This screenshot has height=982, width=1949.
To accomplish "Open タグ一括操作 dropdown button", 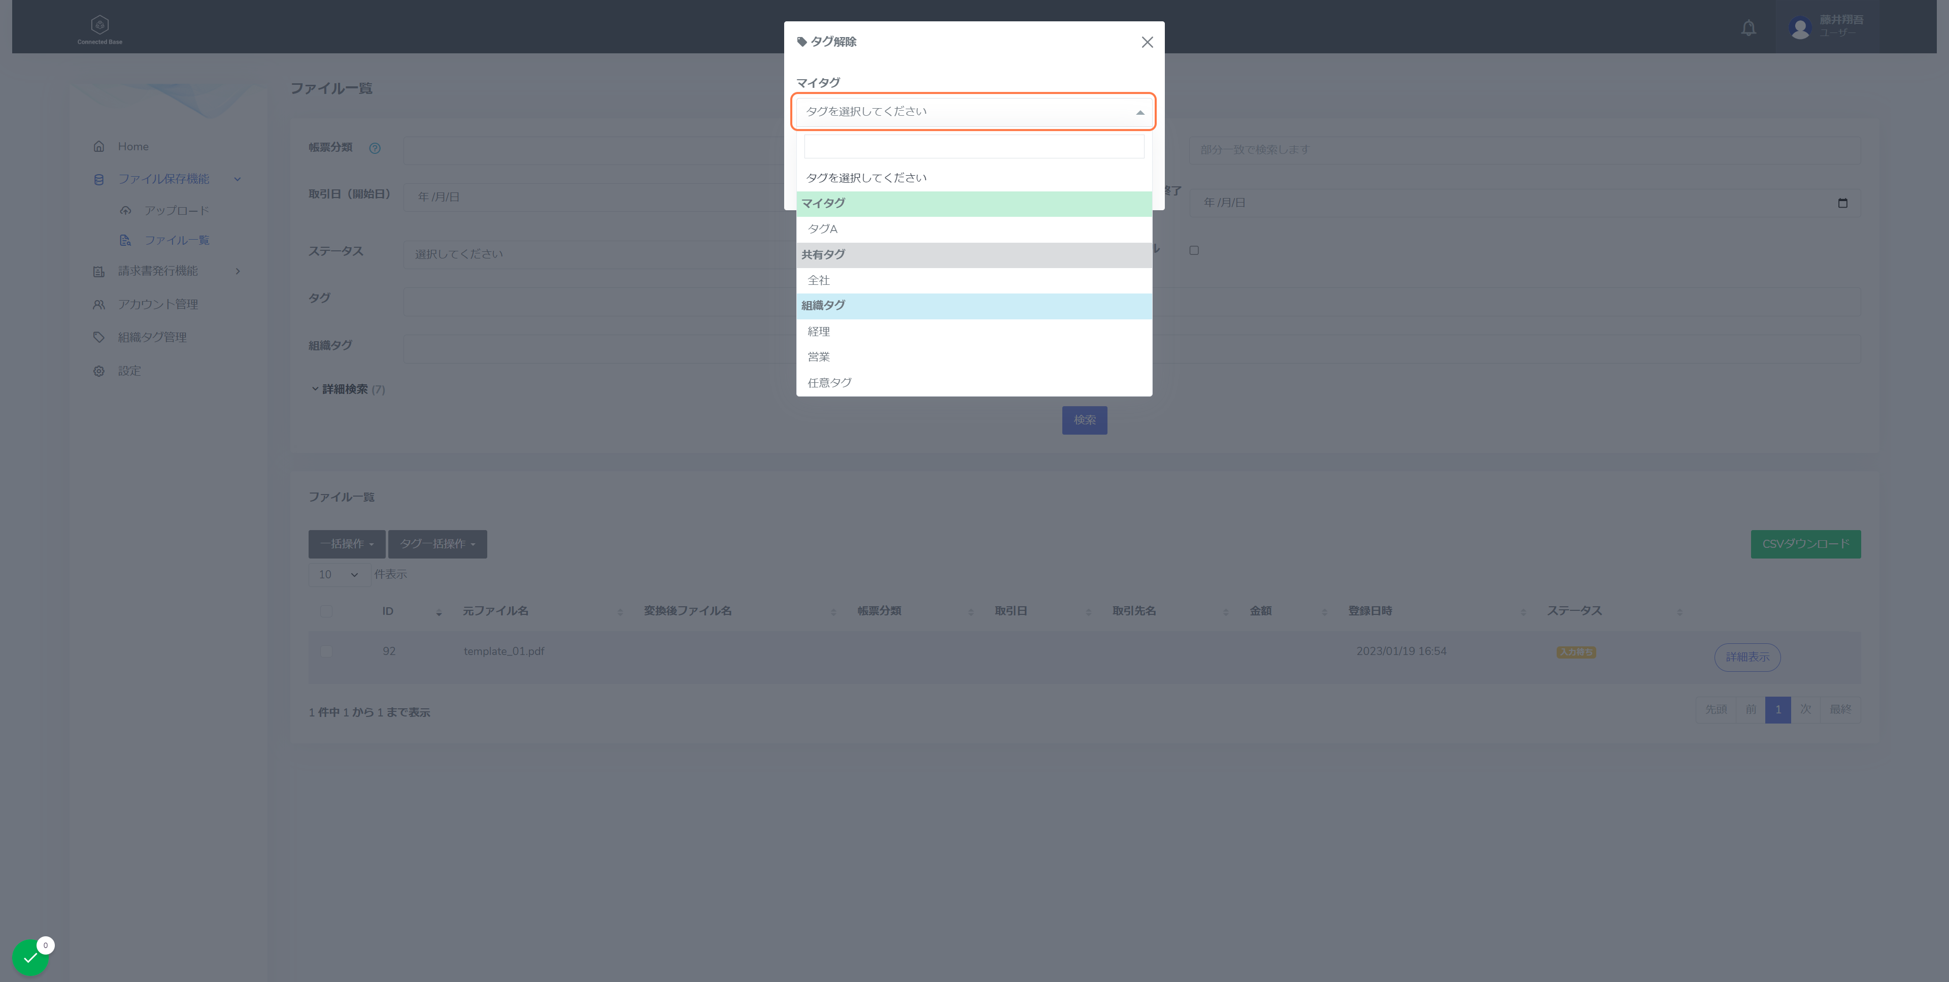I will tap(438, 544).
